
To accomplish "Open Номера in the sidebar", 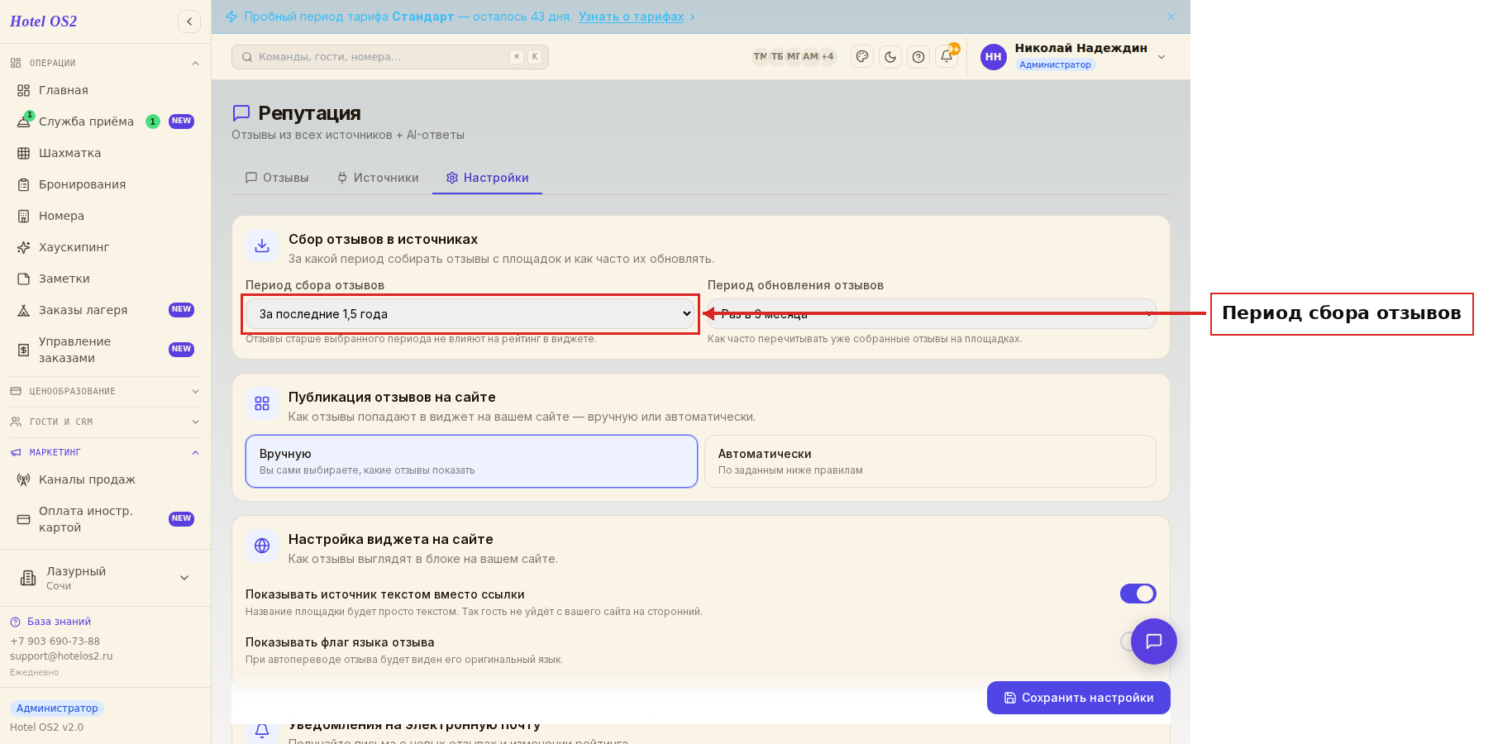I will pyautogui.click(x=105, y=216).
